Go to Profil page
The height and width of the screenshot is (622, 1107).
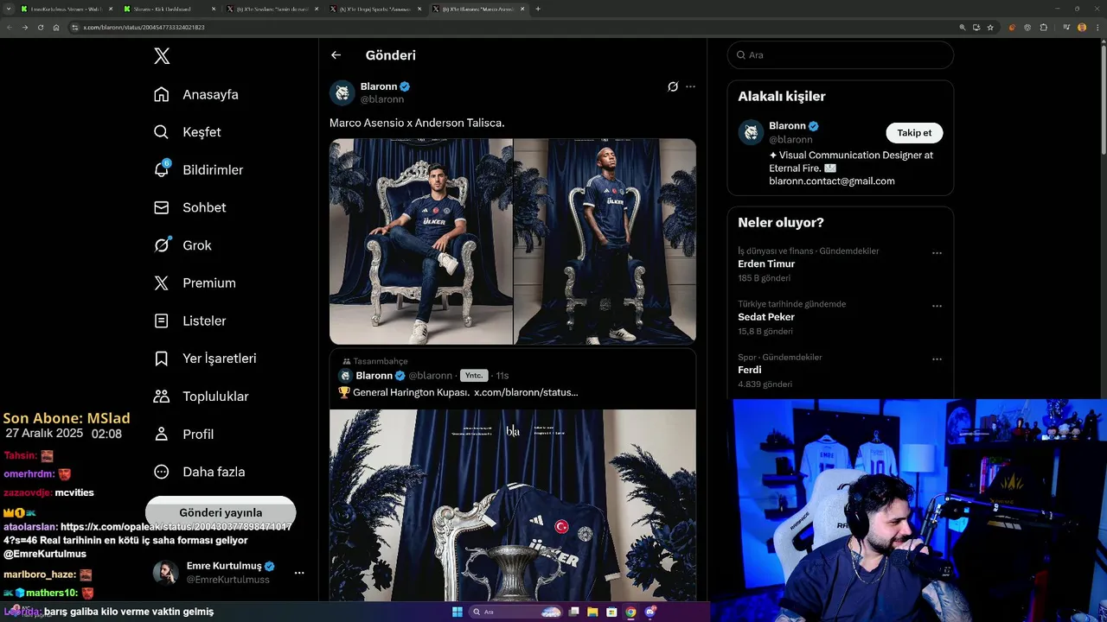click(184, 435)
